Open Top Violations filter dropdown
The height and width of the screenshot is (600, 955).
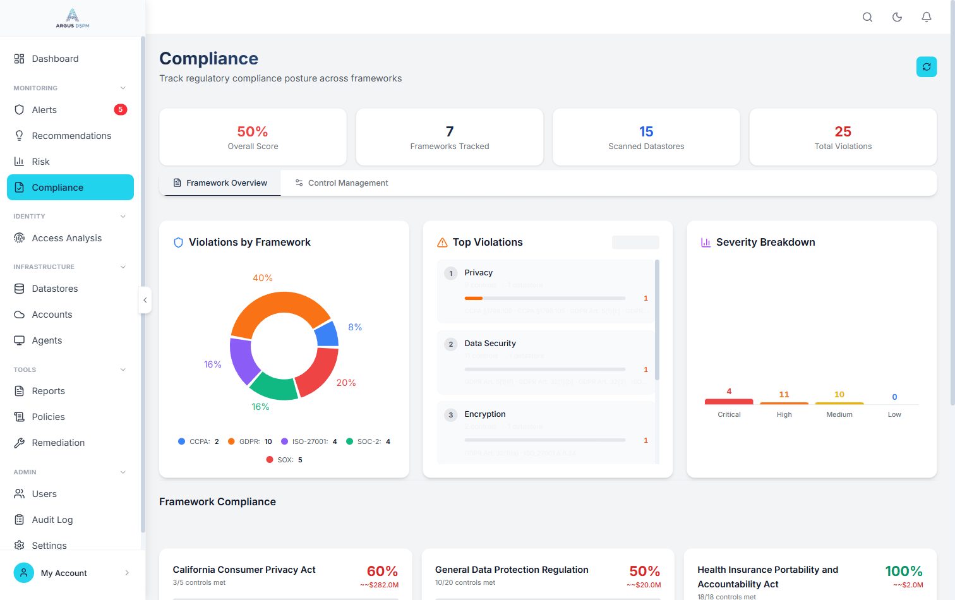(635, 242)
